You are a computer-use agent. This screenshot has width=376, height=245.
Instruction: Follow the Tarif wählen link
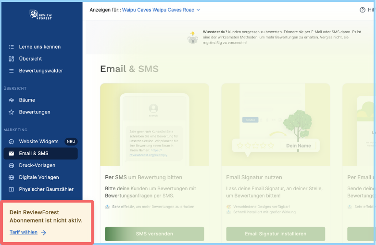pos(24,233)
